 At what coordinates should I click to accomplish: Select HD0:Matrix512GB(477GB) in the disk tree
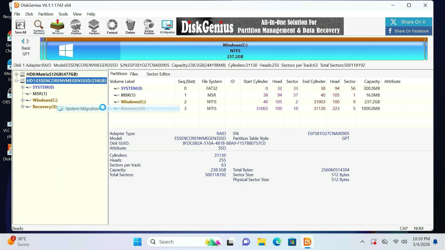52,74
